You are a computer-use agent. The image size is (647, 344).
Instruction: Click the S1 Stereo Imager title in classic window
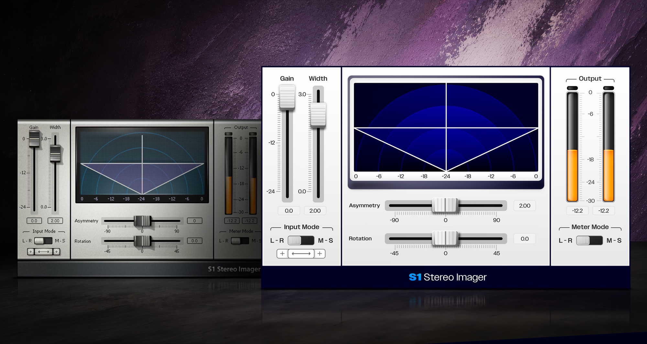(x=234, y=269)
